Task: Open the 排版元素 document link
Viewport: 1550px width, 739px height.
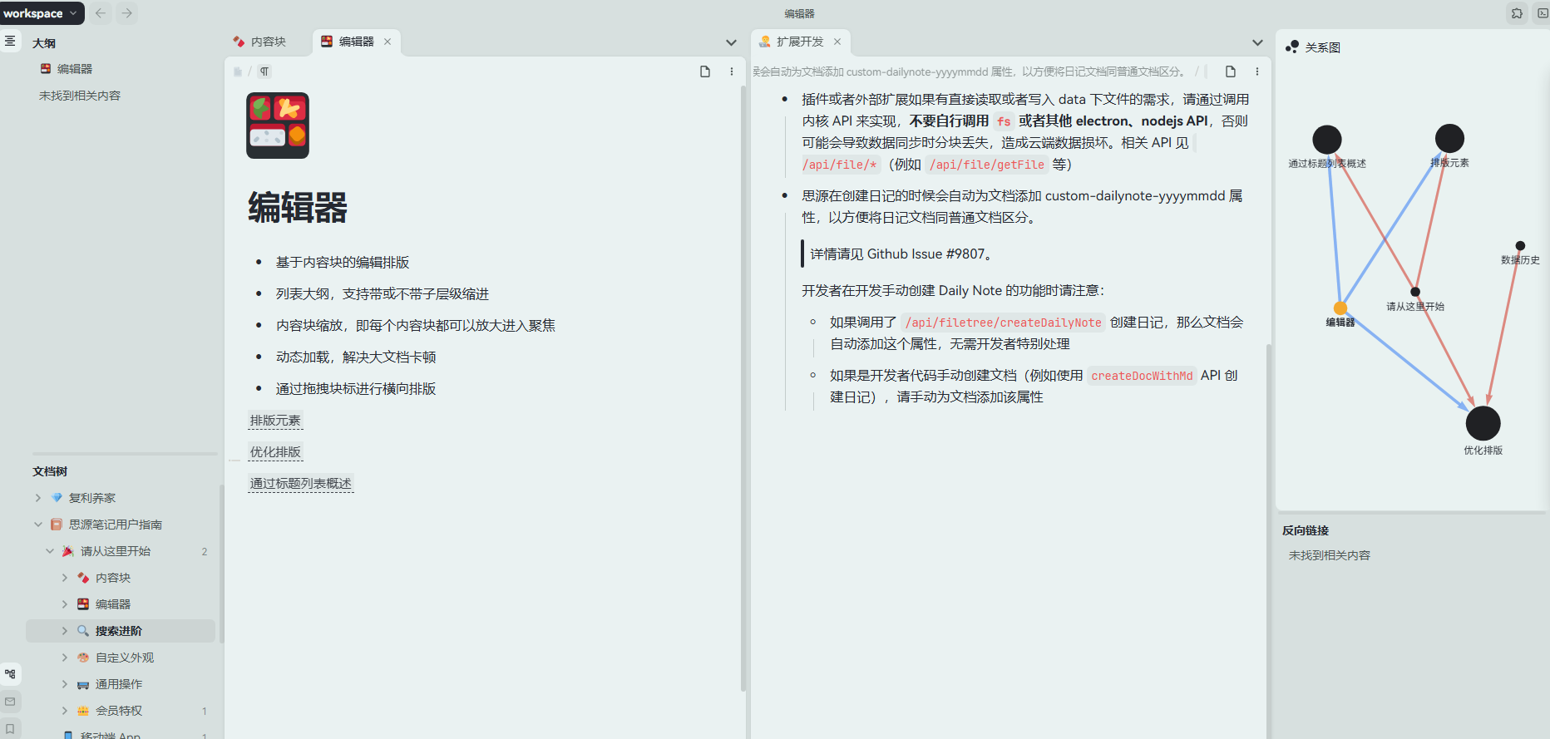Action: (x=275, y=421)
